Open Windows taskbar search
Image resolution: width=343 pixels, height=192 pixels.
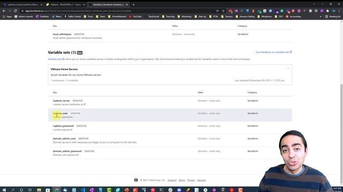click(13, 190)
